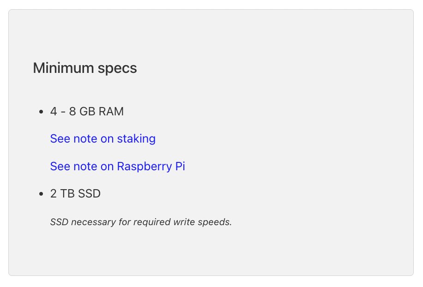Click the italic SSD write speeds note
This screenshot has width=423, height=287.
pos(140,222)
